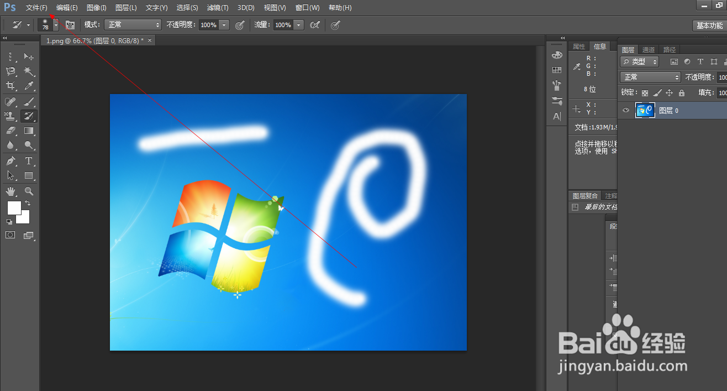
Task: Toggle tablet pressure for opacity
Action: click(240, 25)
